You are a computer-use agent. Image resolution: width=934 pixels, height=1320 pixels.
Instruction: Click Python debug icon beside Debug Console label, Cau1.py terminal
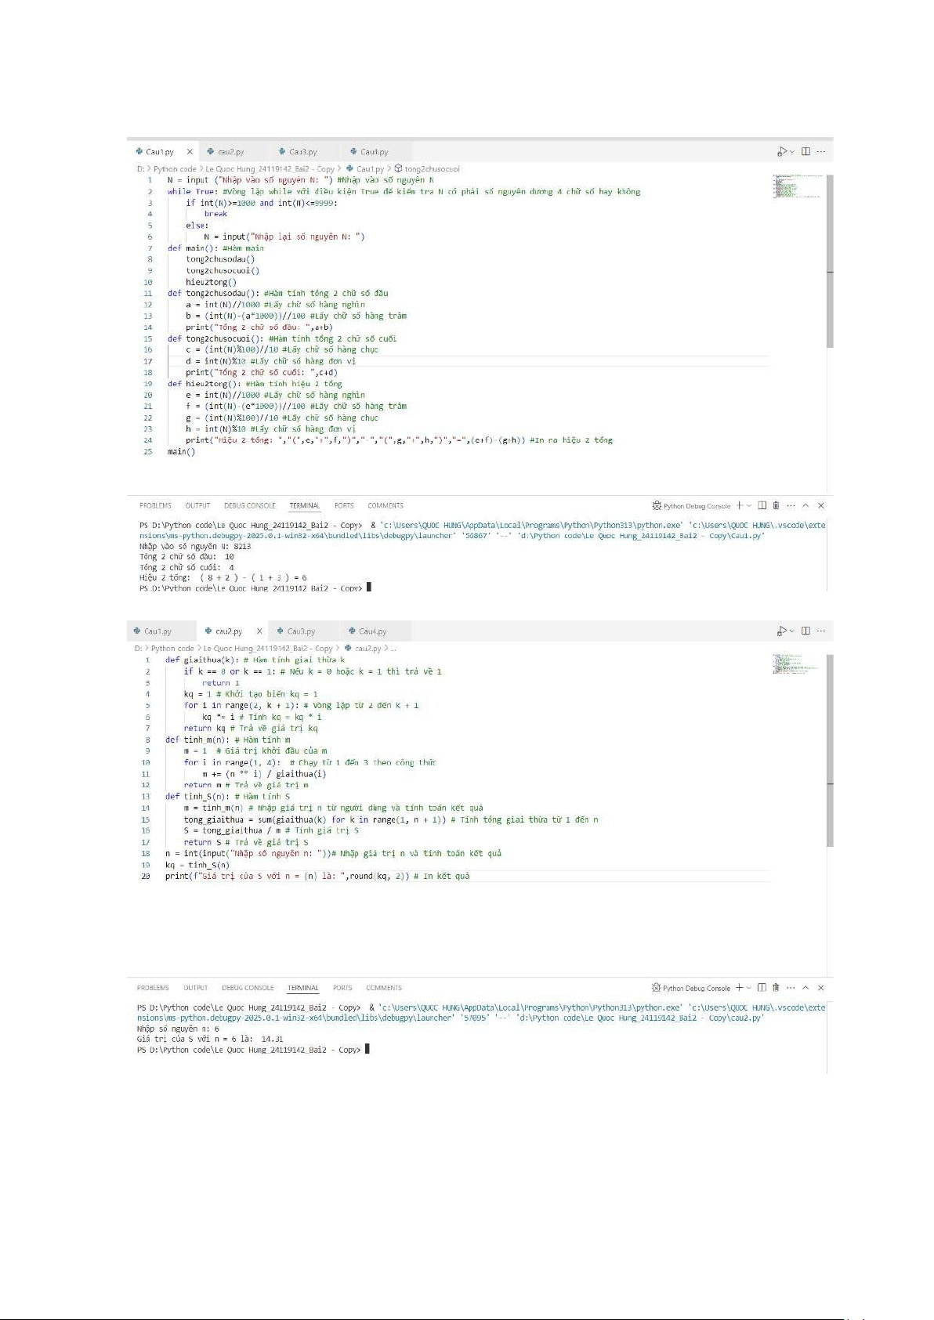click(657, 506)
